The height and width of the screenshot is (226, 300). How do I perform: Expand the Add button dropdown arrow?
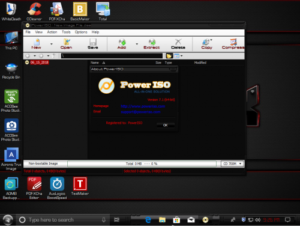(x=137, y=44)
